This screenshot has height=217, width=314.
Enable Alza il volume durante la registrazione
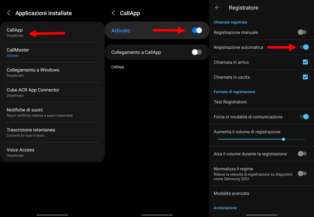point(302,154)
